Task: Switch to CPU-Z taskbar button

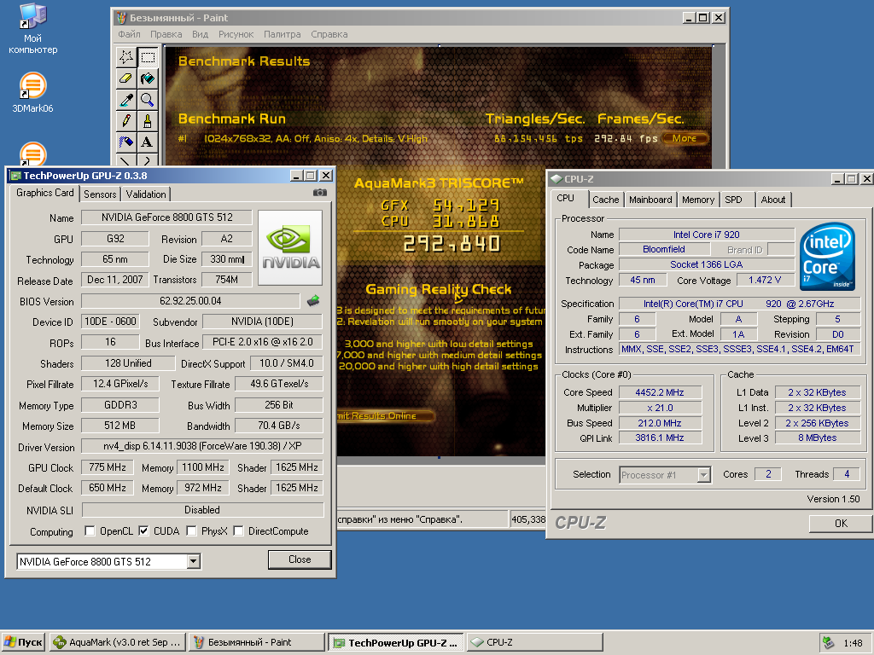Action: [535, 642]
